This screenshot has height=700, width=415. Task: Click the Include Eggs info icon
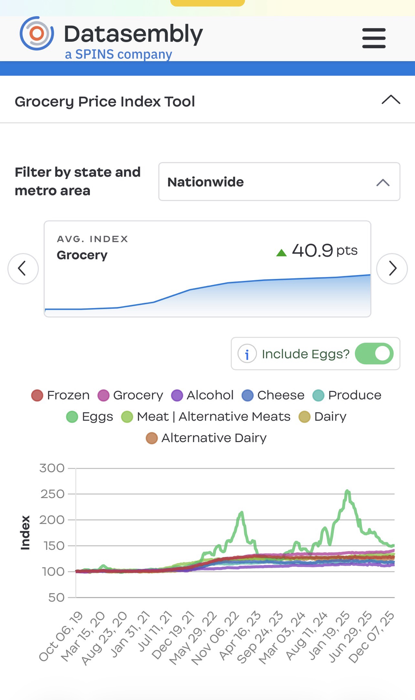click(x=247, y=354)
